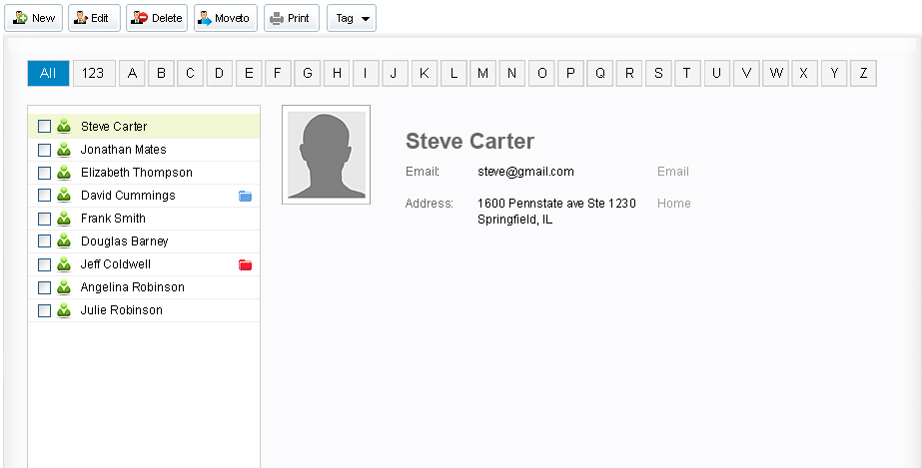
Task: Open the Moveto action
Action: click(225, 18)
